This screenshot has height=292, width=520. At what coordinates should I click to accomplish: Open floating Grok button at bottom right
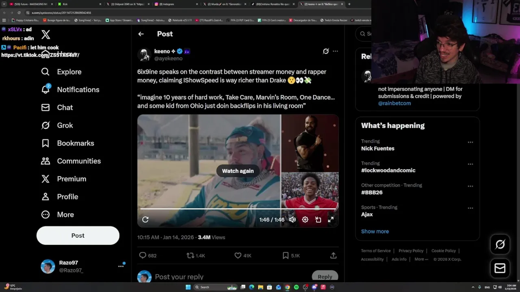(x=500, y=244)
